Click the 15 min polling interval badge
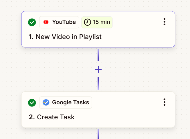The image size is (190, 139). click(97, 22)
